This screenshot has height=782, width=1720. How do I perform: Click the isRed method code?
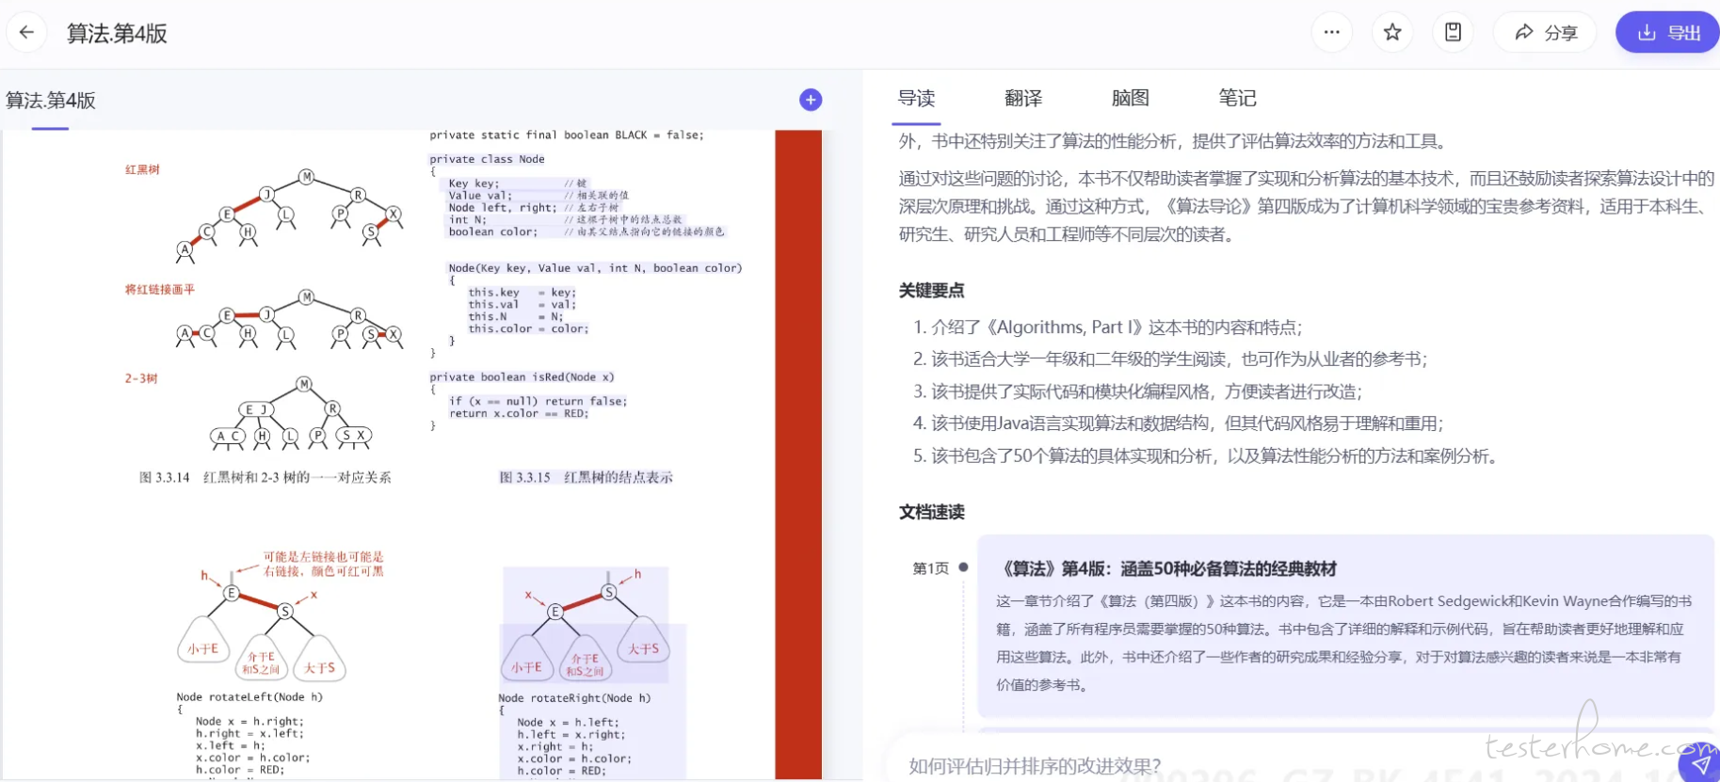tap(527, 401)
